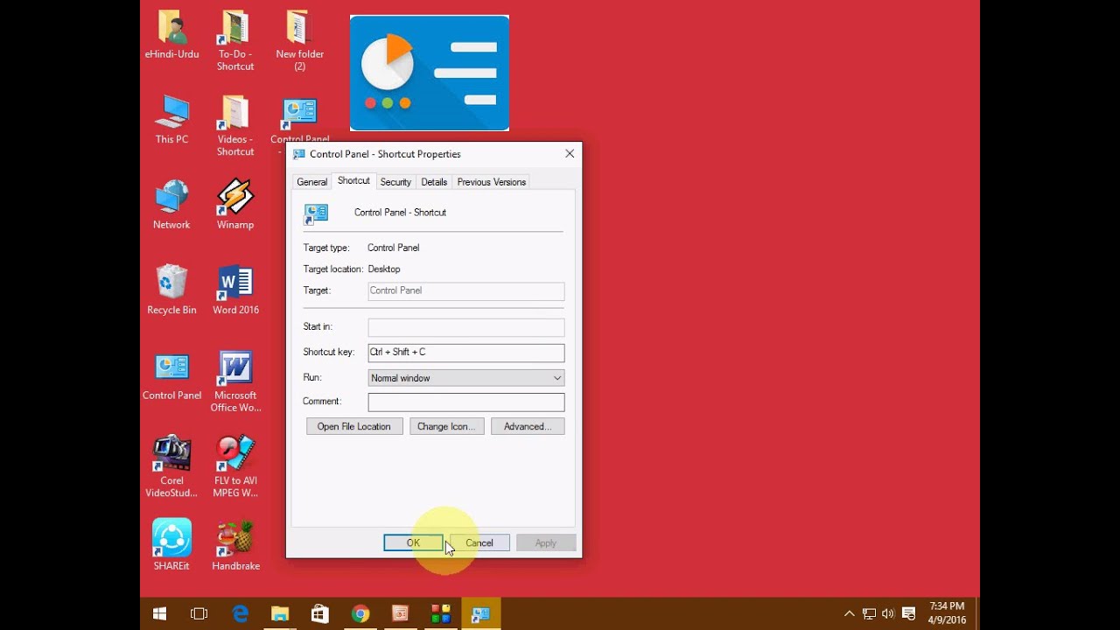Click the shortcut name text 'Control Panel - Shortcut'
1120x630 pixels.
click(x=400, y=213)
